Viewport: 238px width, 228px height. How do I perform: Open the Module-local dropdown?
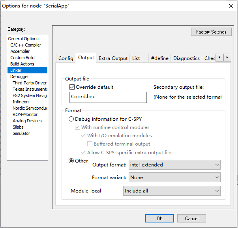[x=172, y=191]
